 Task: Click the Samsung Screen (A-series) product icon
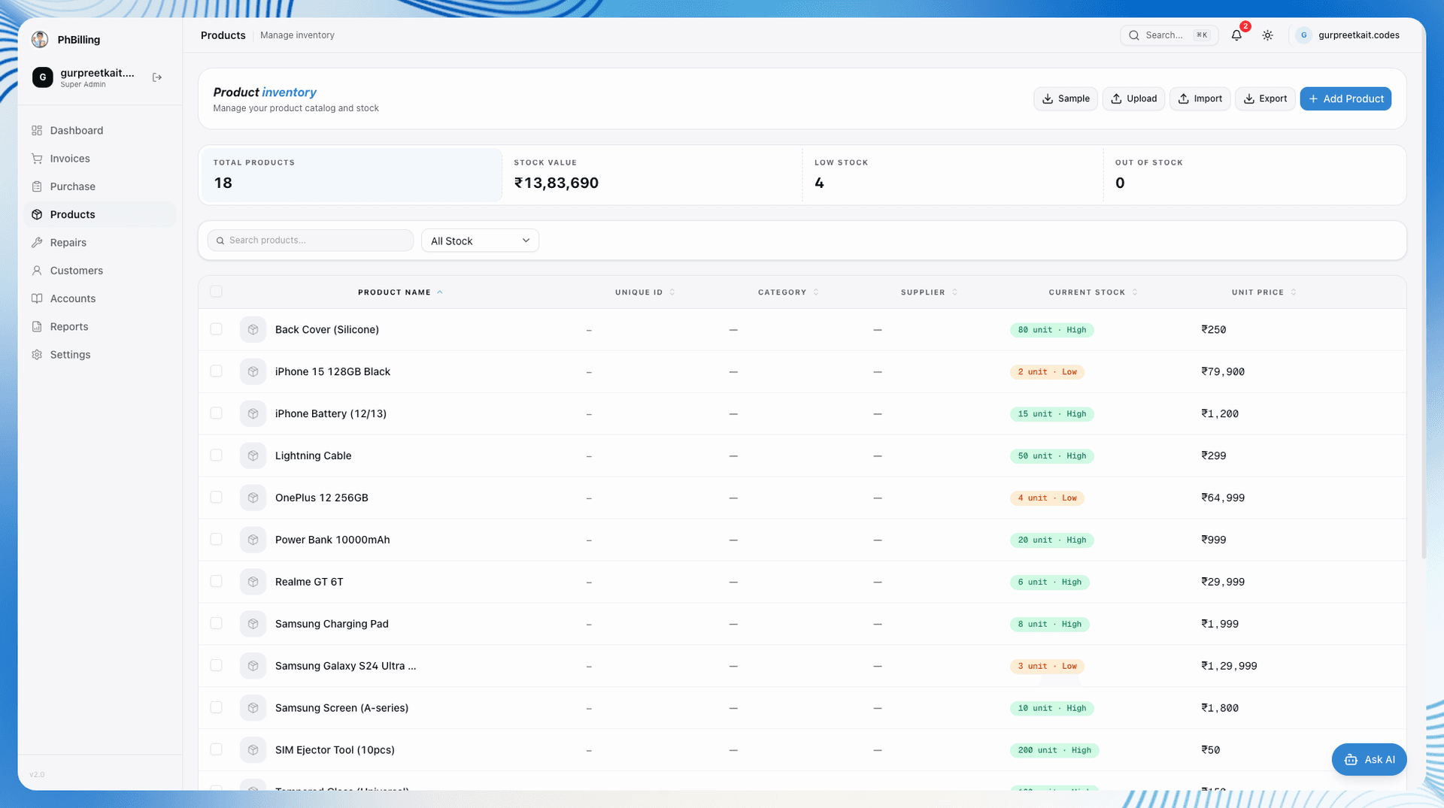click(253, 708)
